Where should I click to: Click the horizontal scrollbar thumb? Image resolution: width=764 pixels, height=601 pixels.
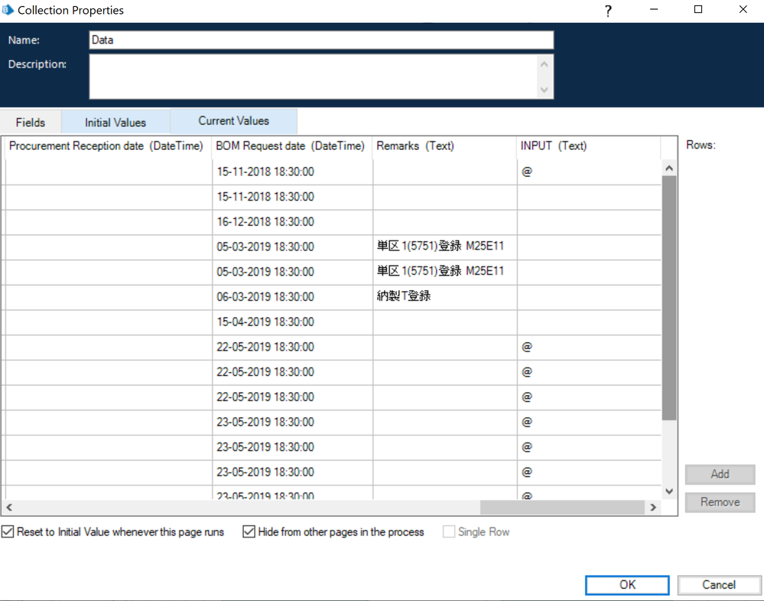click(x=562, y=508)
